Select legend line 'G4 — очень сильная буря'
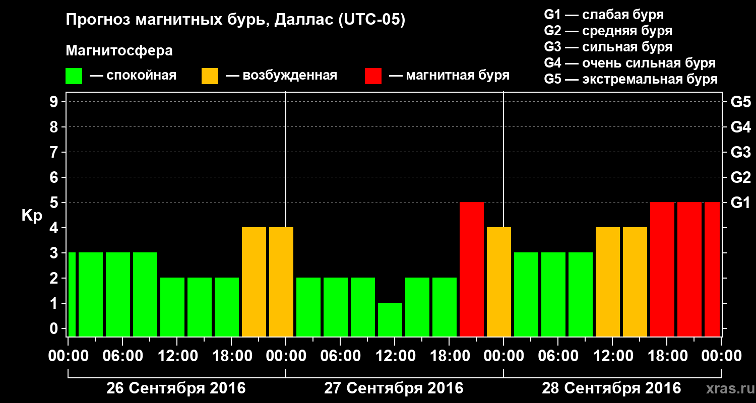 (630, 63)
